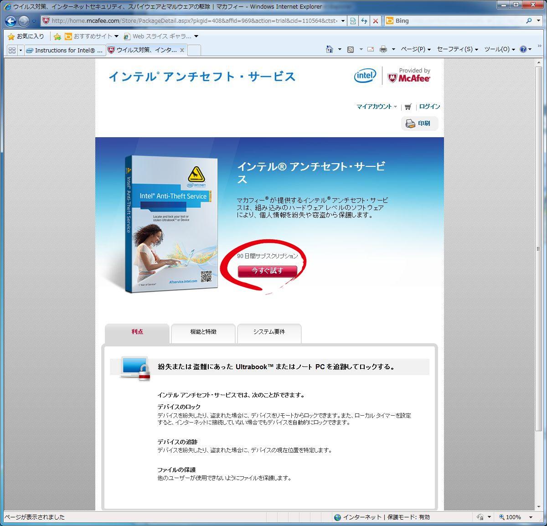This screenshot has width=547, height=526.
Task: Open the お気に入り favorites button
Action: (26, 36)
